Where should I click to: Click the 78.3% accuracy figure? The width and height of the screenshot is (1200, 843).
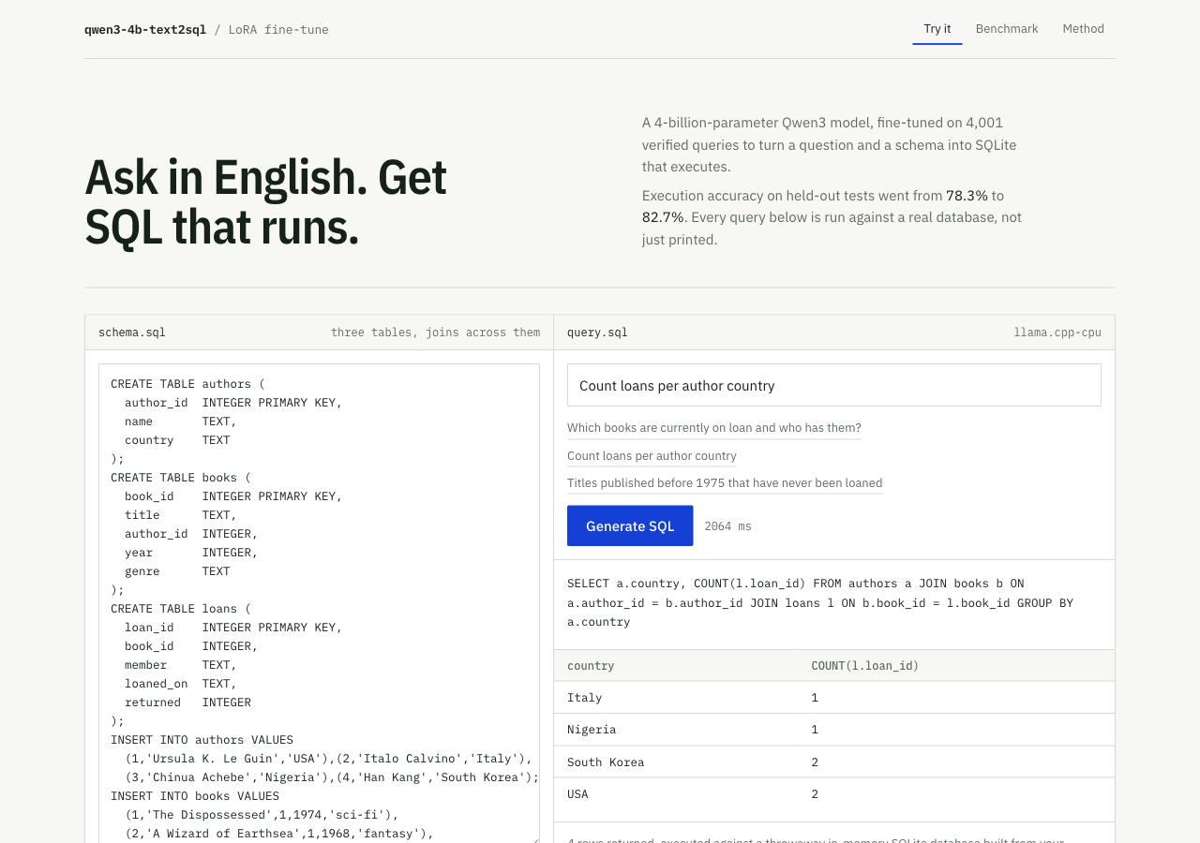(x=967, y=196)
